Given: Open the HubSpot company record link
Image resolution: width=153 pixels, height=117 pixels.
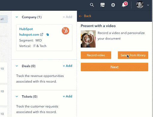Looking at the screenshot, I should [x=26, y=29].
